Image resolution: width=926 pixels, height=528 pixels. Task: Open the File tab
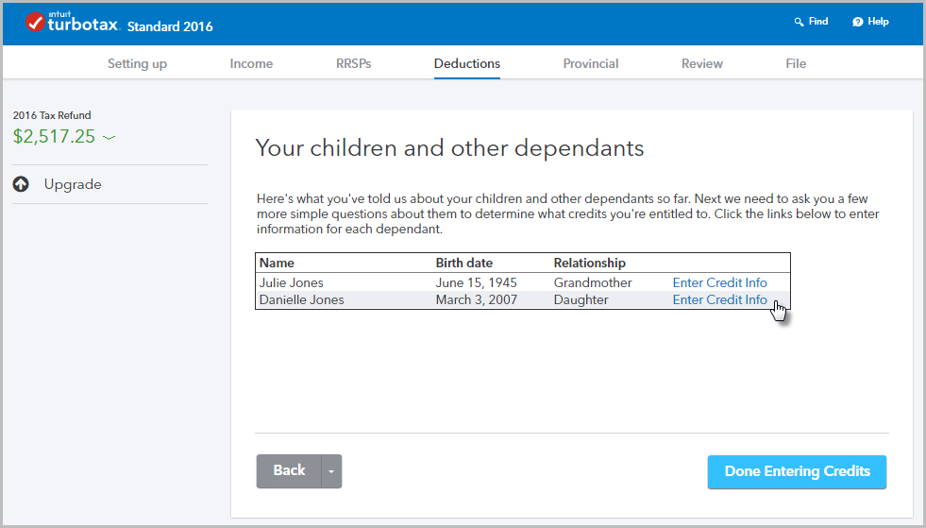pos(796,63)
